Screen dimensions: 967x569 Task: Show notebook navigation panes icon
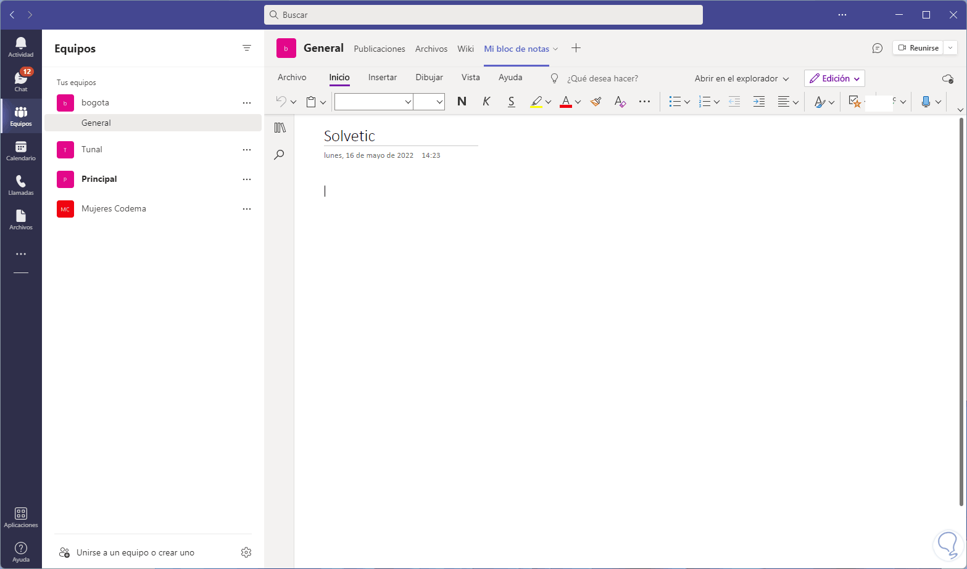280,128
